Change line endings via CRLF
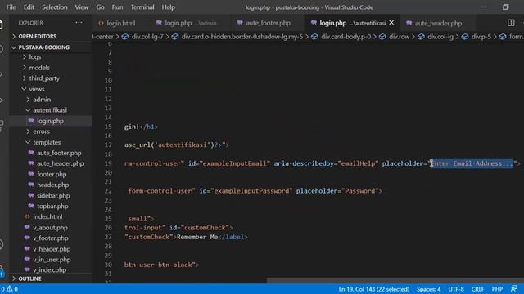The image size is (524, 294). [x=477, y=289]
